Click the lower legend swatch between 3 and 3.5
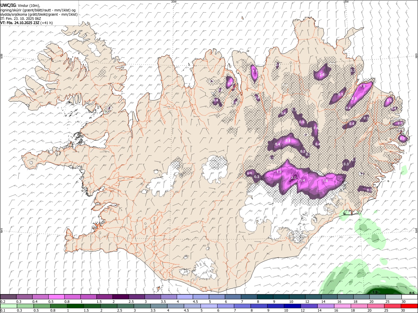Screen dimensions: 418x313 [x=142, y=306]
